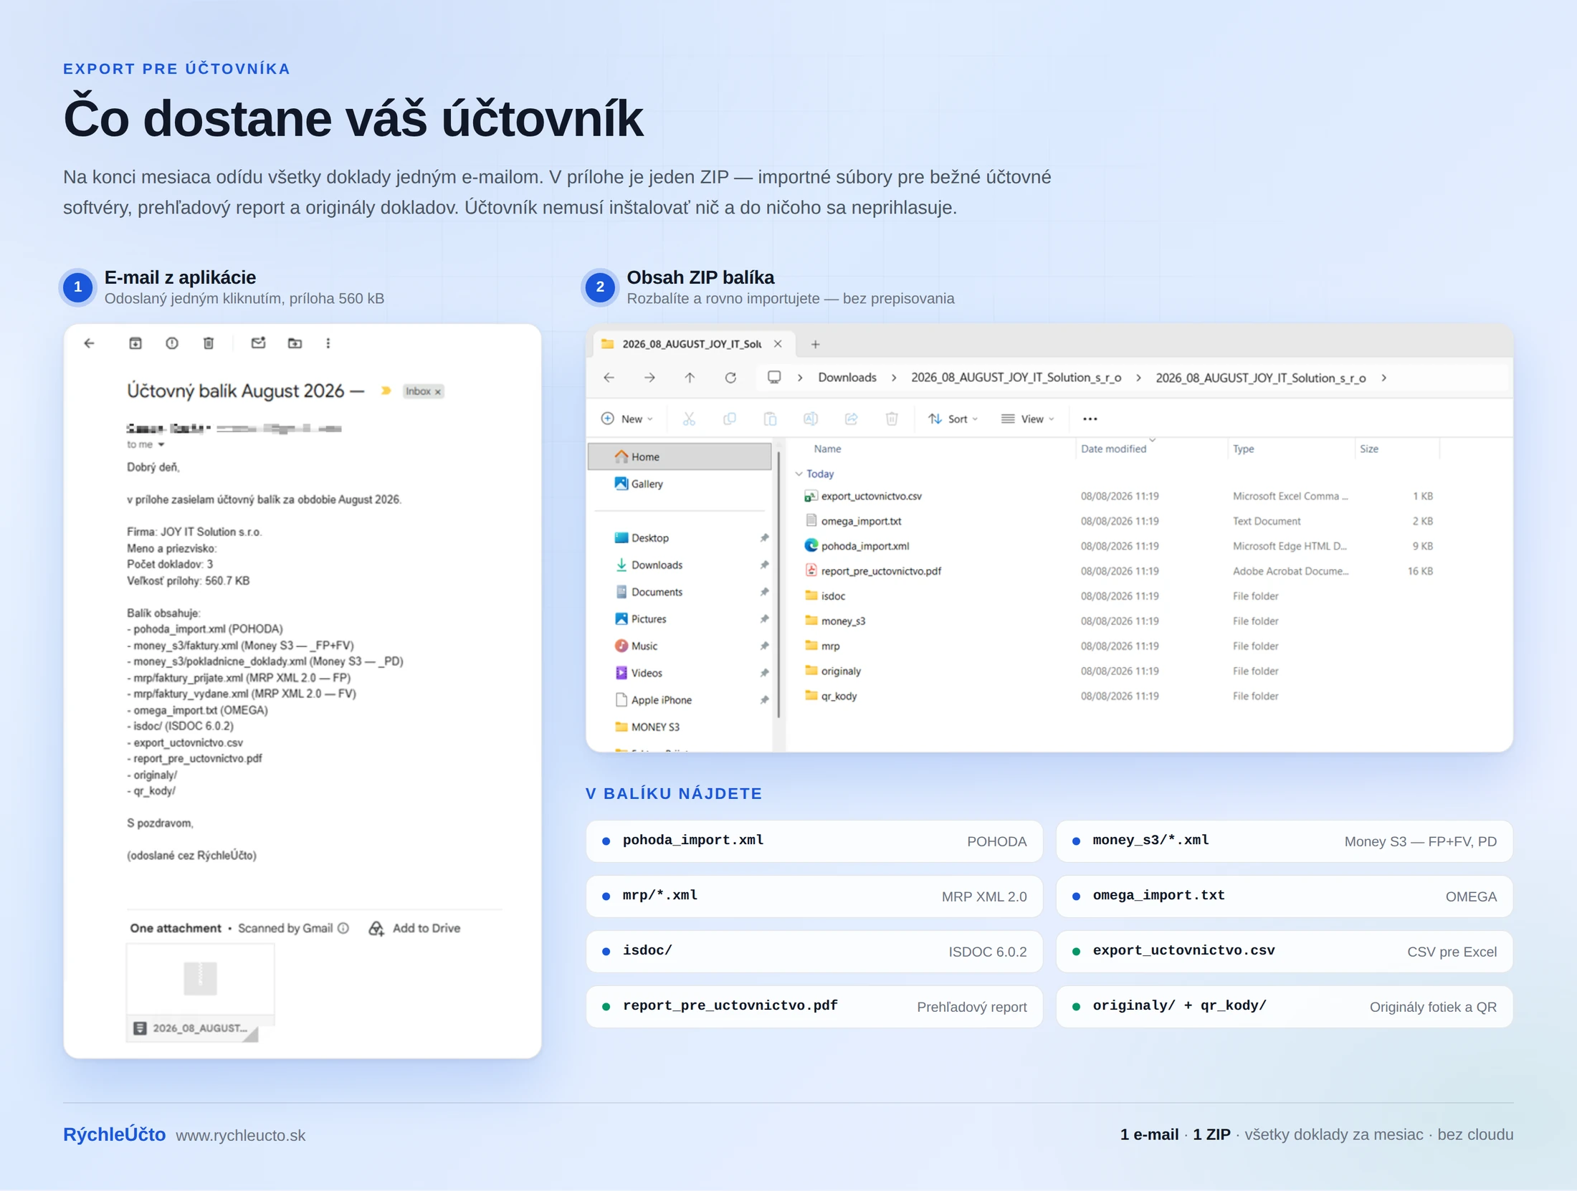Open the 2026_08_AUGUST zip attachment thumbnail

coord(201,992)
